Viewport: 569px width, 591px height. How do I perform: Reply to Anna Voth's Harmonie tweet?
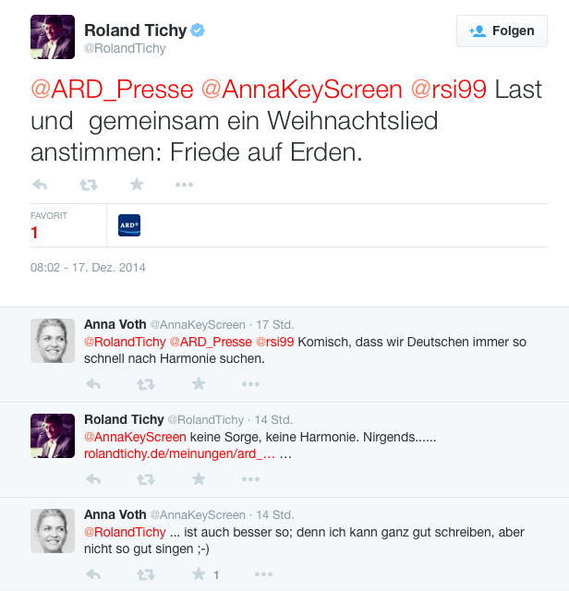point(93,384)
